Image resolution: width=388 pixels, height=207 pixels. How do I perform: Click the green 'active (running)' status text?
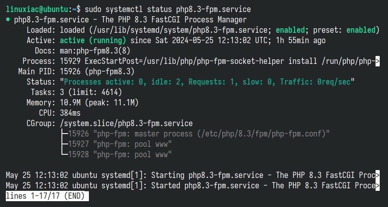tap(93, 41)
